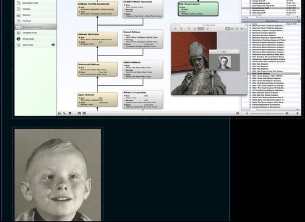Click the trash icon in bottom toolbar
Screen dimensions: 305x222
pos(70,113)
